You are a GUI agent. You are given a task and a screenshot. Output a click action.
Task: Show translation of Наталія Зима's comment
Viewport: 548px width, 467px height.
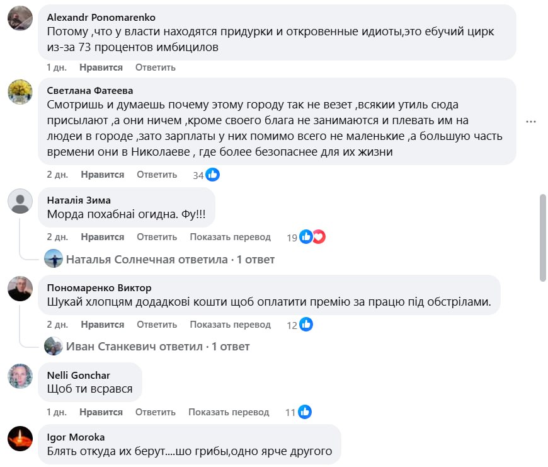tap(230, 237)
